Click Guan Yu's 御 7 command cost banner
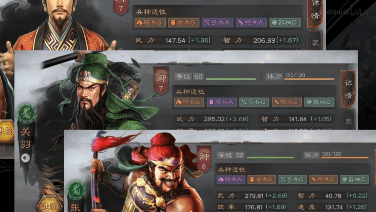The image size is (376, 212). 161,81
